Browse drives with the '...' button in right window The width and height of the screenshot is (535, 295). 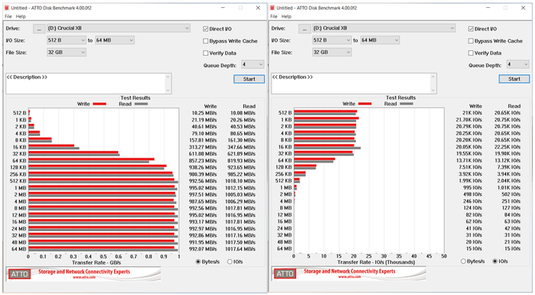coord(305,29)
